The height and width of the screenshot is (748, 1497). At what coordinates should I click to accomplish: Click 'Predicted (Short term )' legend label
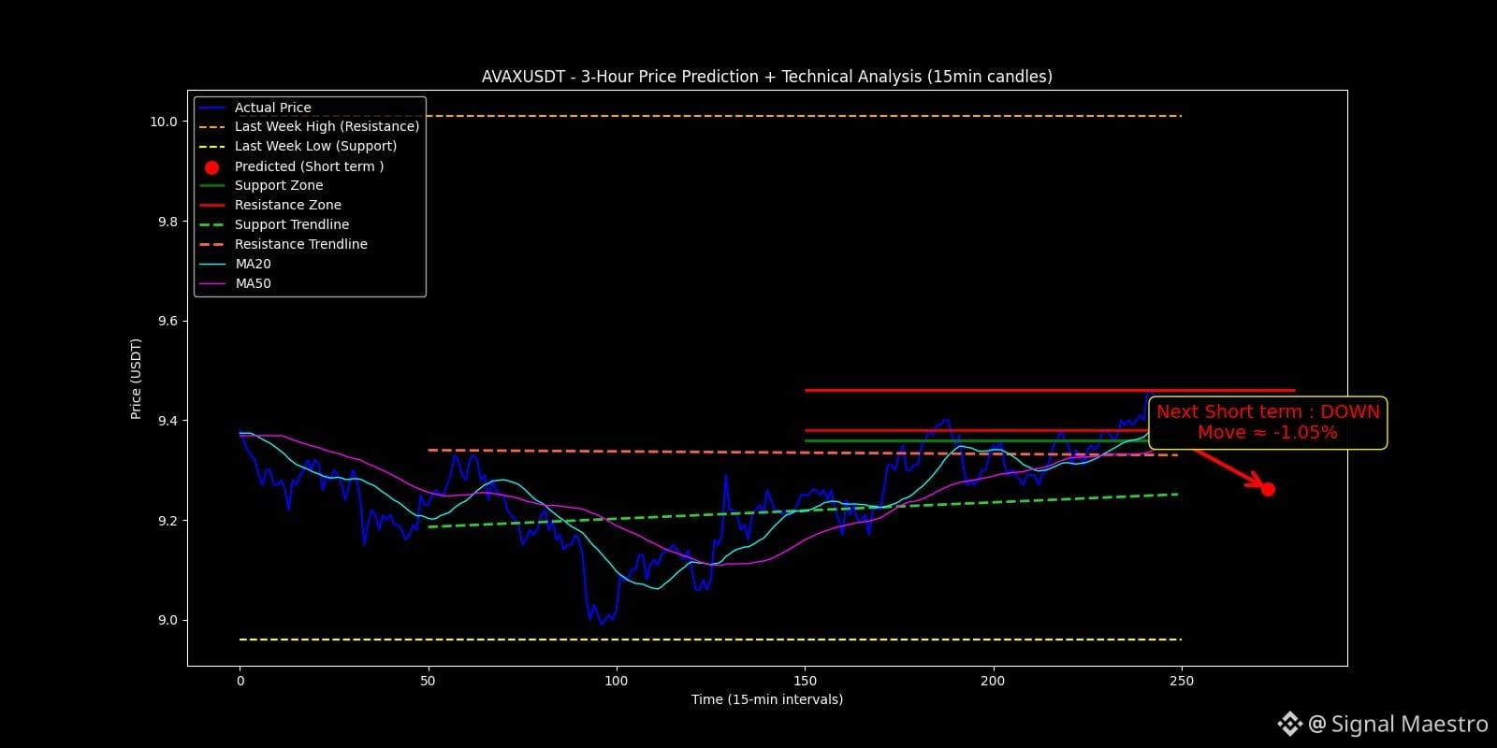coord(309,166)
